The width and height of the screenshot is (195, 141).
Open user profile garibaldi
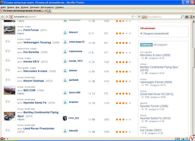coord(74,80)
